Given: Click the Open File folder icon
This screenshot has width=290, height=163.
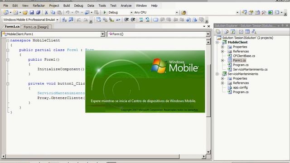Looking at the screenshot, I should pyautogui.click(x=25, y=12).
